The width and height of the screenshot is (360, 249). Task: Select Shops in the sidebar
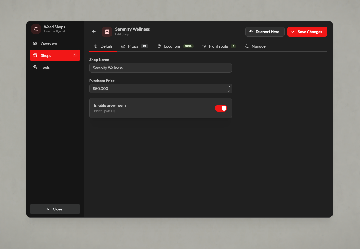pos(55,55)
